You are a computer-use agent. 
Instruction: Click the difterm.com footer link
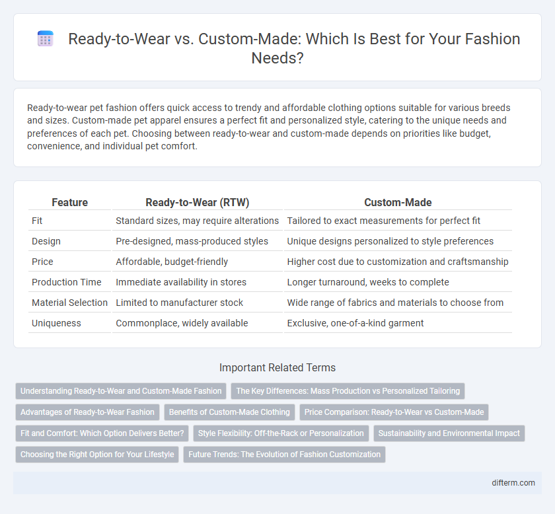[513, 483]
